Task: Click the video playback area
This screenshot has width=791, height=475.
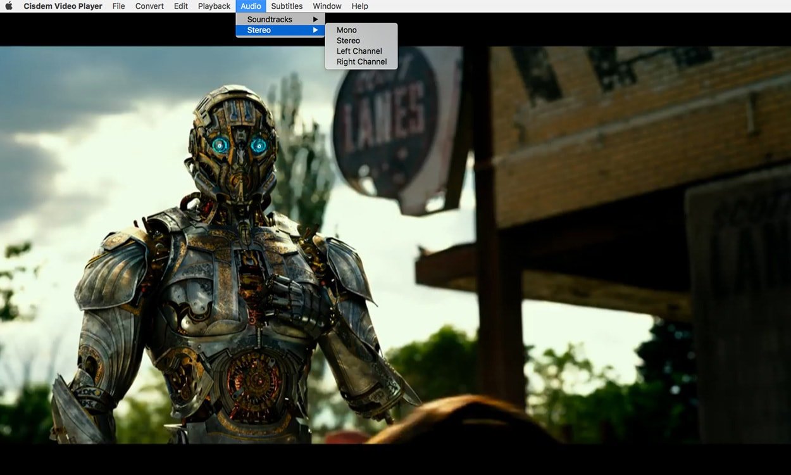Action: [x=395, y=244]
